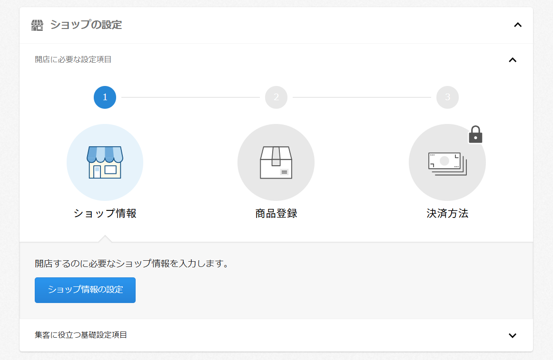
Task: Select step 2 circle in the progress indicator
Action: coord(276,97)
